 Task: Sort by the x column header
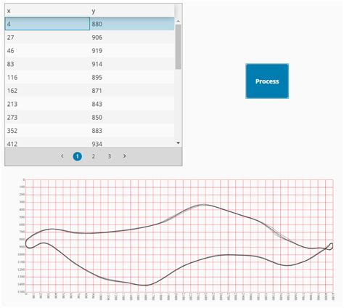(47, 11)
